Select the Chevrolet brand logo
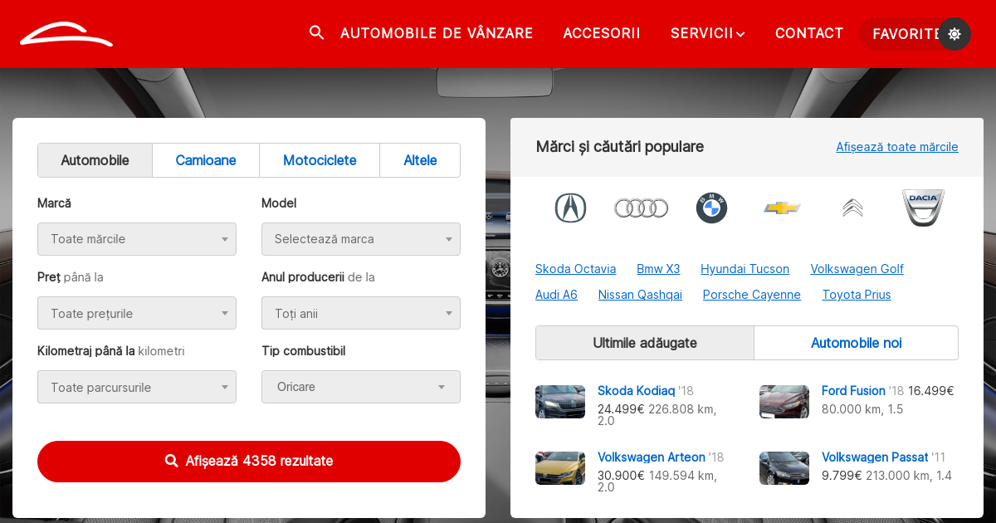Screen dimensions: 996x523 (x=782, y=208)
